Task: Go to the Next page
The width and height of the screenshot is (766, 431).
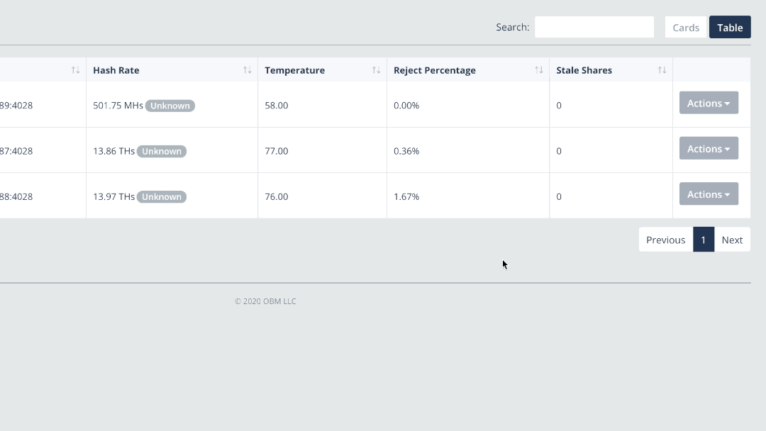Action: [x=732, y=240]
